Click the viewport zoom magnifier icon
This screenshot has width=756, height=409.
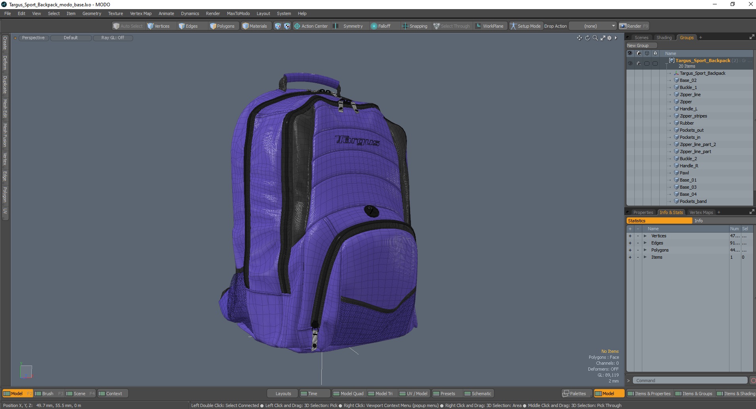(x=595, y=38)
